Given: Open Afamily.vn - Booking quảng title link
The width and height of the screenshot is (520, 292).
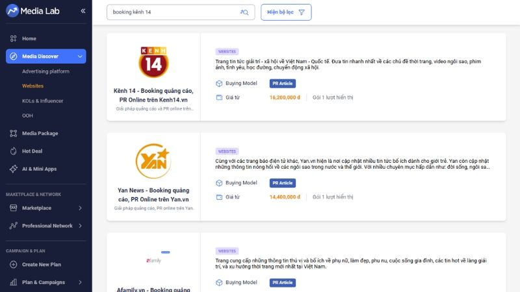Looking at the screenshot, I should pos(153,289).
